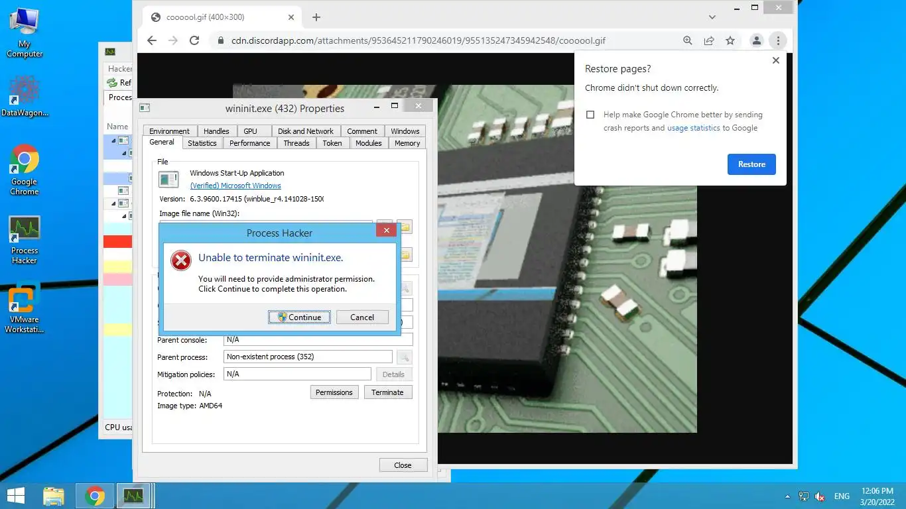Viewport: 906px width, 509px height.
Task: Open the Windows Start button
Action: point(16,496)
